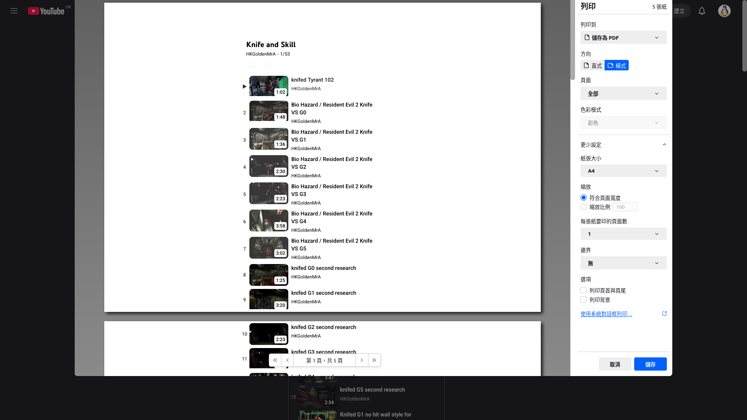Click the Knife VS G2 video thumbnail
Image resolution: width=747 pixels, height=420 pixels.
coord(269,166)
